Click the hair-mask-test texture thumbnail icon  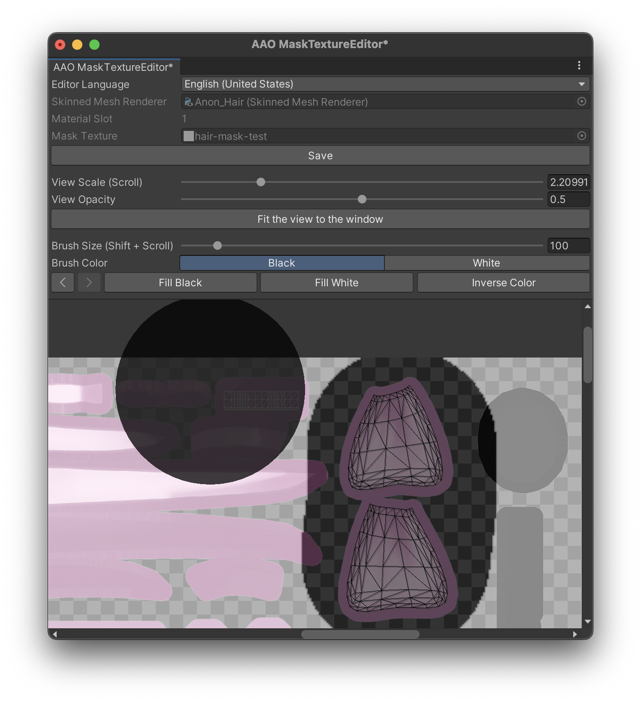188,136
